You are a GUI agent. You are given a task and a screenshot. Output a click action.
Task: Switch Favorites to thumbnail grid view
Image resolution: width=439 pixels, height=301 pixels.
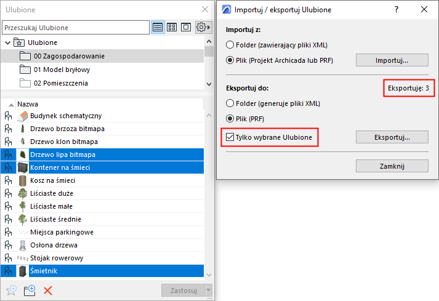coord(172,28)
